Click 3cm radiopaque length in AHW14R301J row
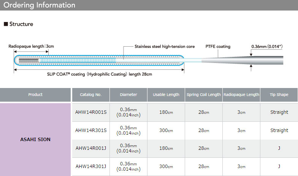The width and height of the screenshot is (298, 176). click(x=241, y=167)
